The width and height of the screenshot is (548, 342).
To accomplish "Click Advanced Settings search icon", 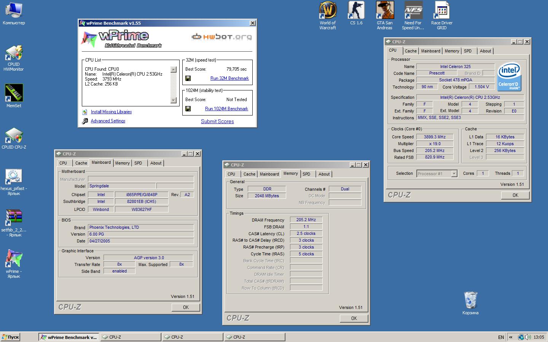I will click(x=85, y=121).
